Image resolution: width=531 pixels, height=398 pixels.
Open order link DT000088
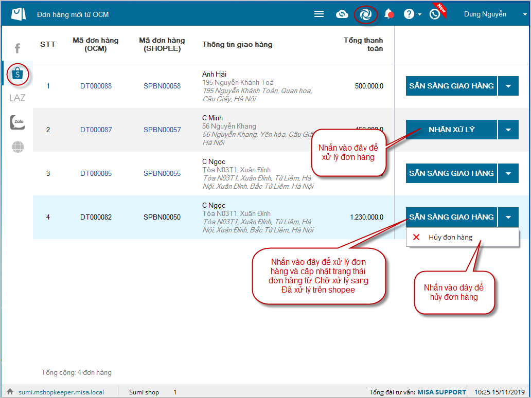tap(96, 86)
